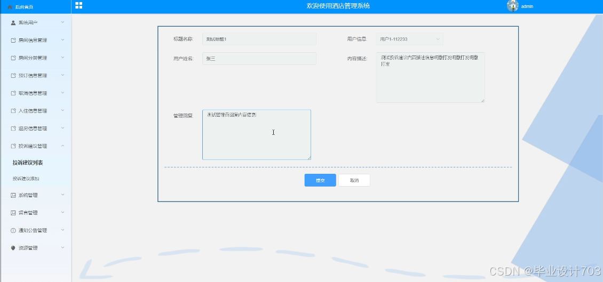Expand 预订信息管理 chevron arrow
The width and height of the screenshot is (603, 282).
pos(62,75)
